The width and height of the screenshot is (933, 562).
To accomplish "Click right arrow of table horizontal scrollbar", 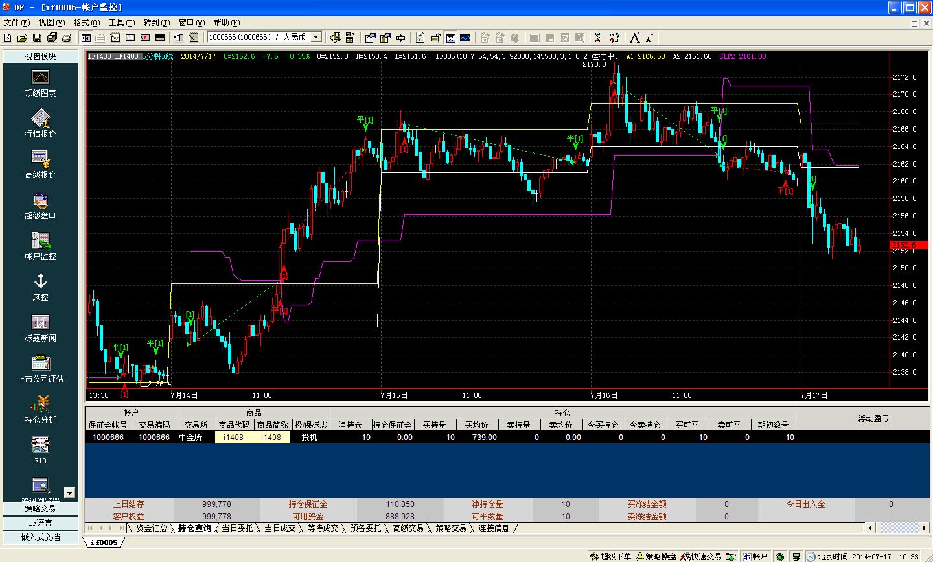I will pos(925,528).
